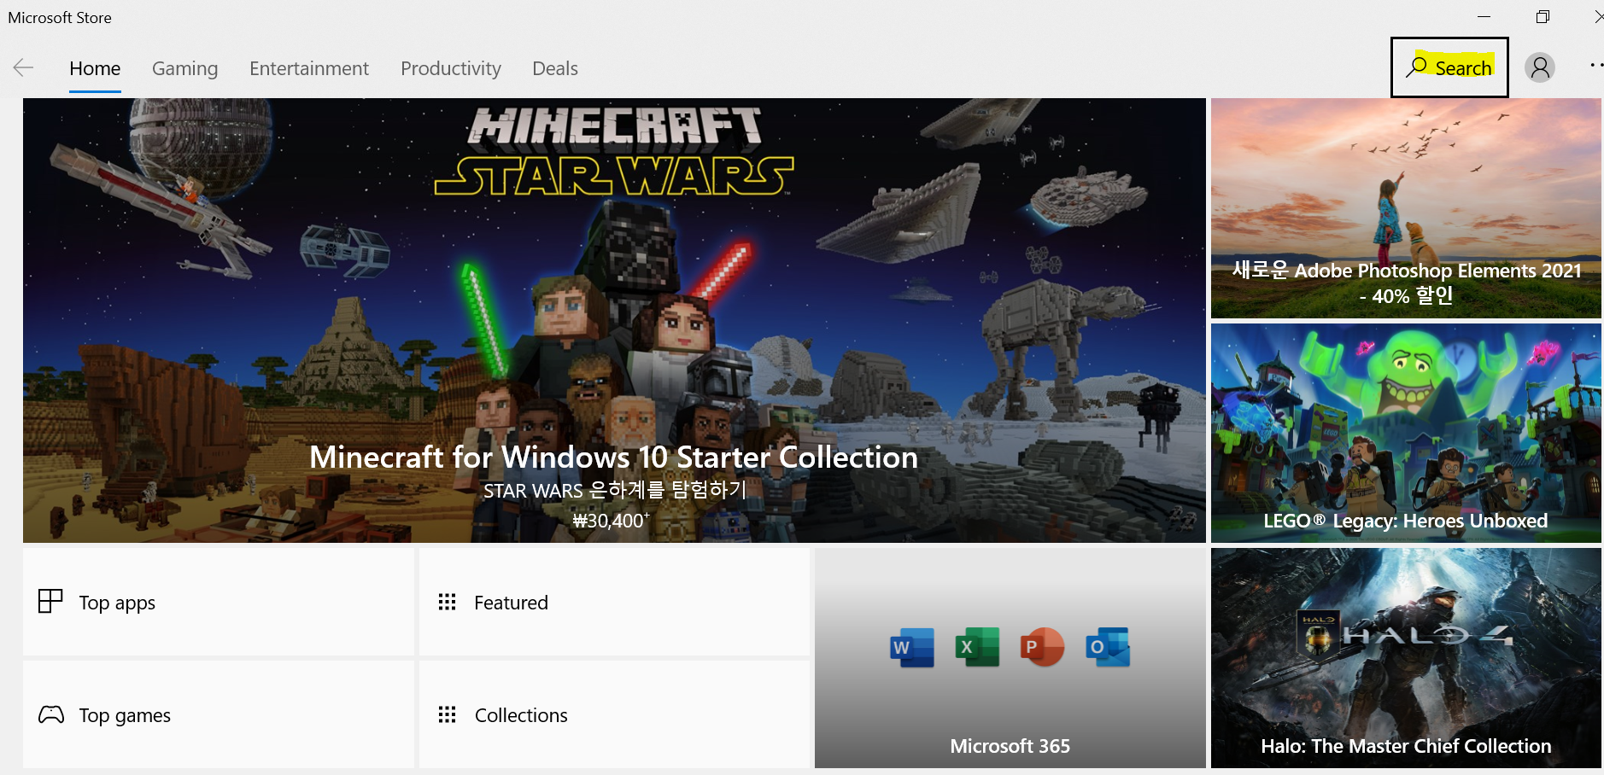Open the Top apps list

click(219, 602)
